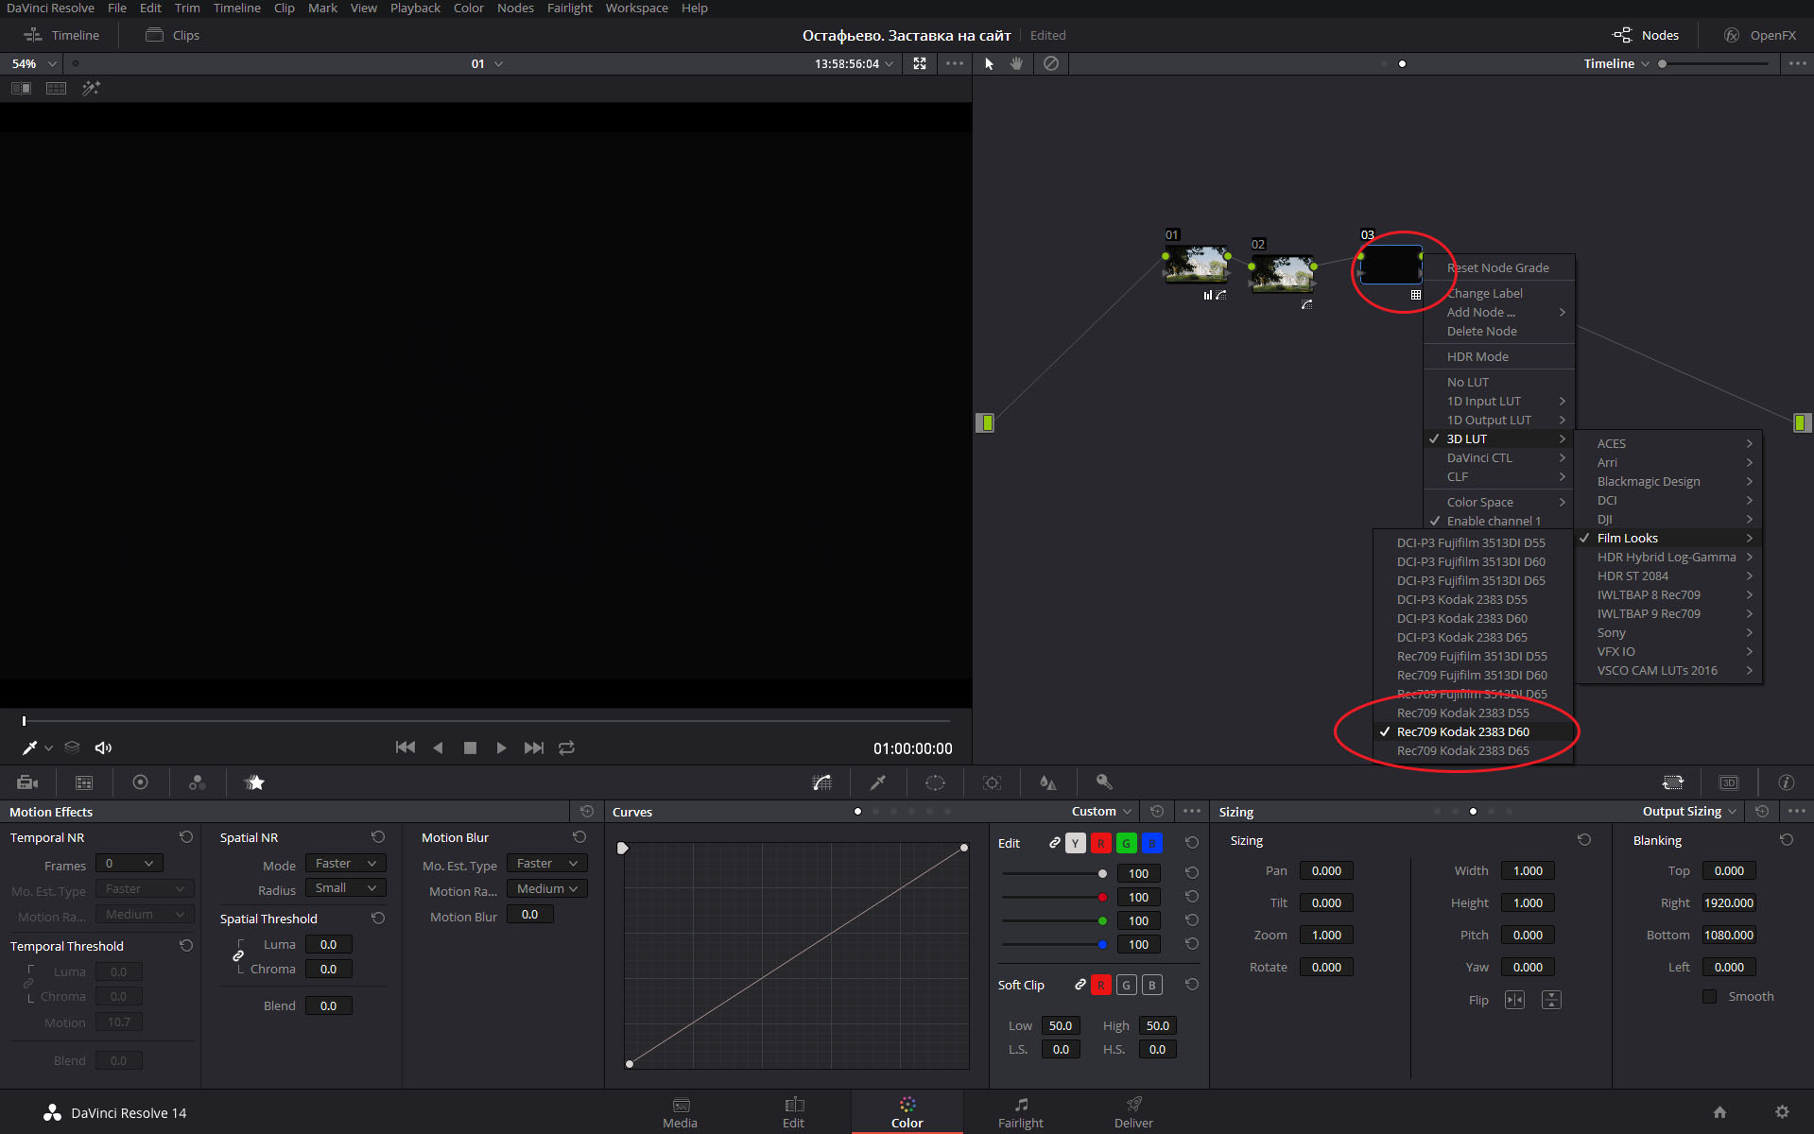Play the clip forward

pyautogui.click(x=501, y=747)
